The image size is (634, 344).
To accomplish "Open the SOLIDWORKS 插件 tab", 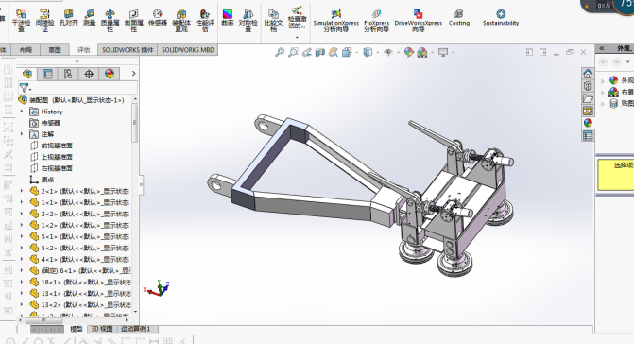I will [128, 50].
